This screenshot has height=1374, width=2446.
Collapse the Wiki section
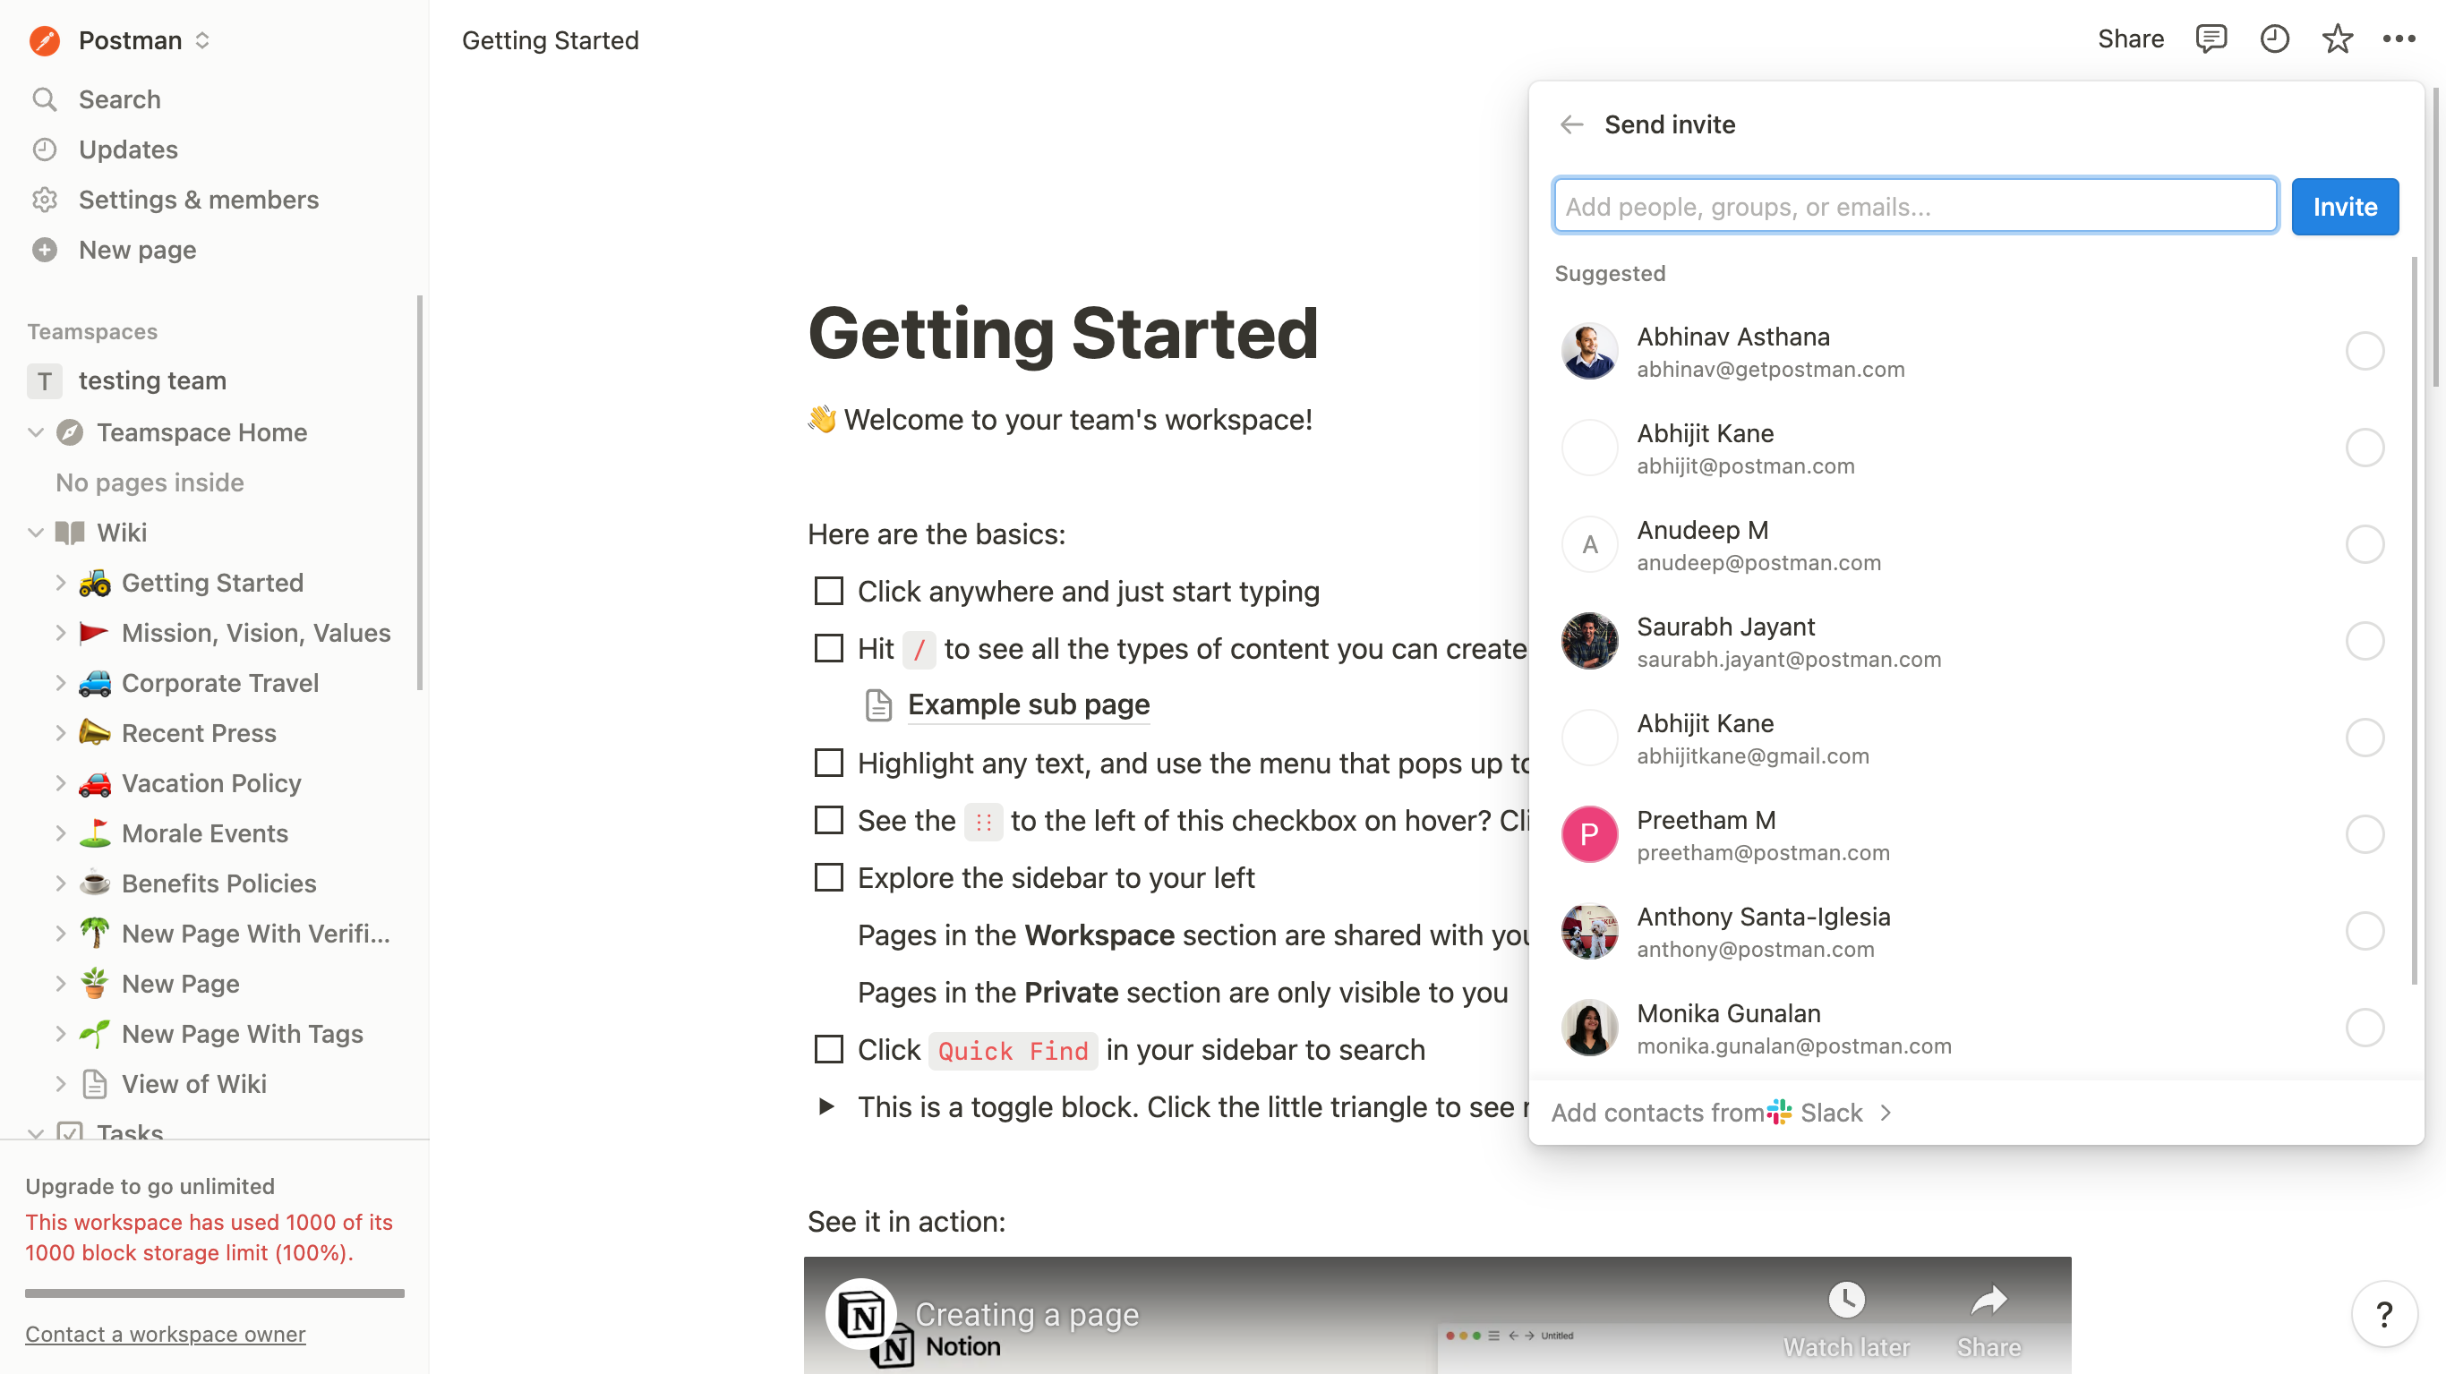tap(35, 533)
